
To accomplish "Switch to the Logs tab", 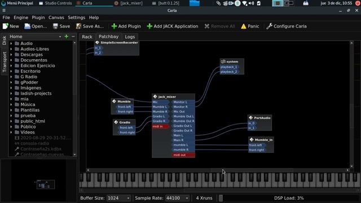I will pyautogui.click(x=130, y=37).
